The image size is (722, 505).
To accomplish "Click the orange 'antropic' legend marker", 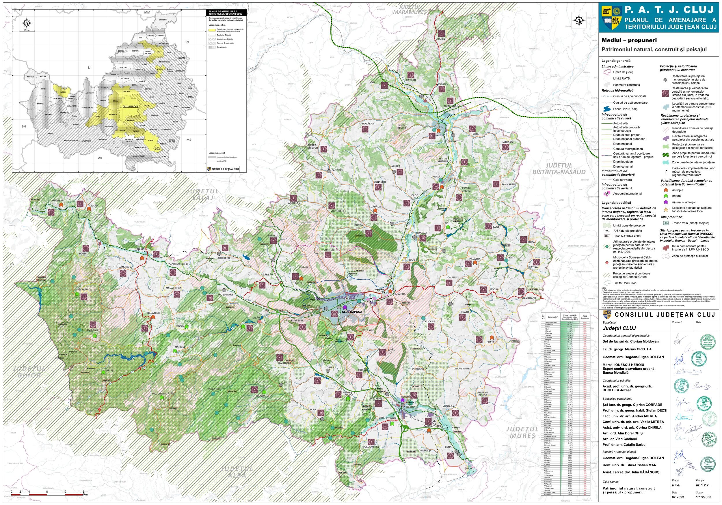I will tap(666, 190).
